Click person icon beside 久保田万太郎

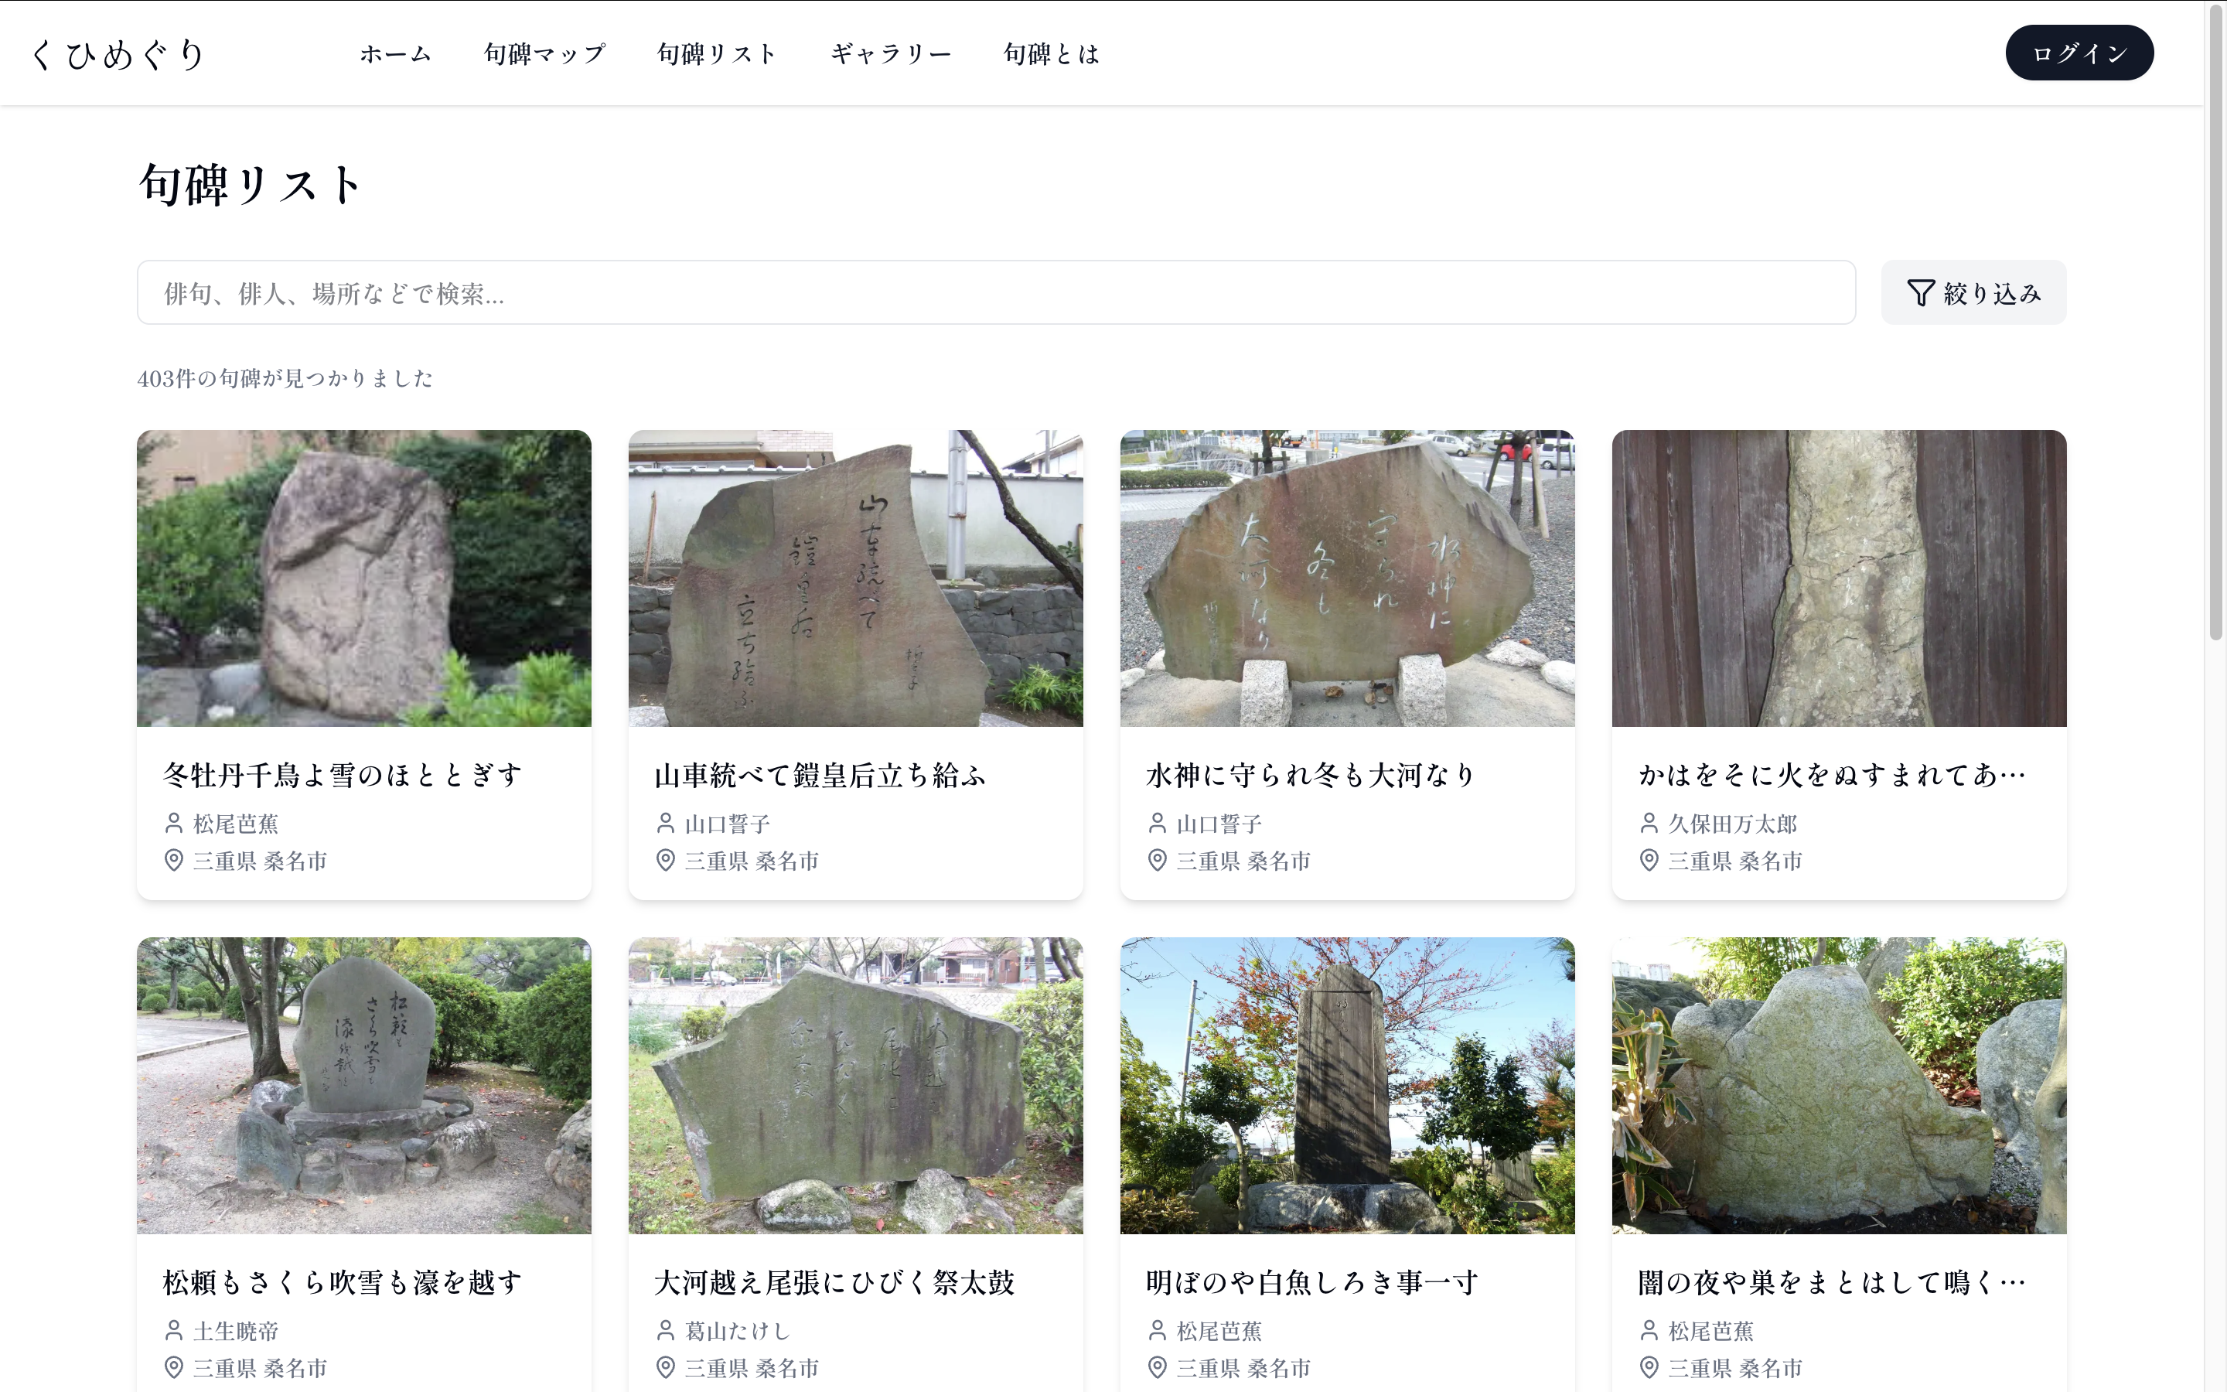(x=1649, y=822)
